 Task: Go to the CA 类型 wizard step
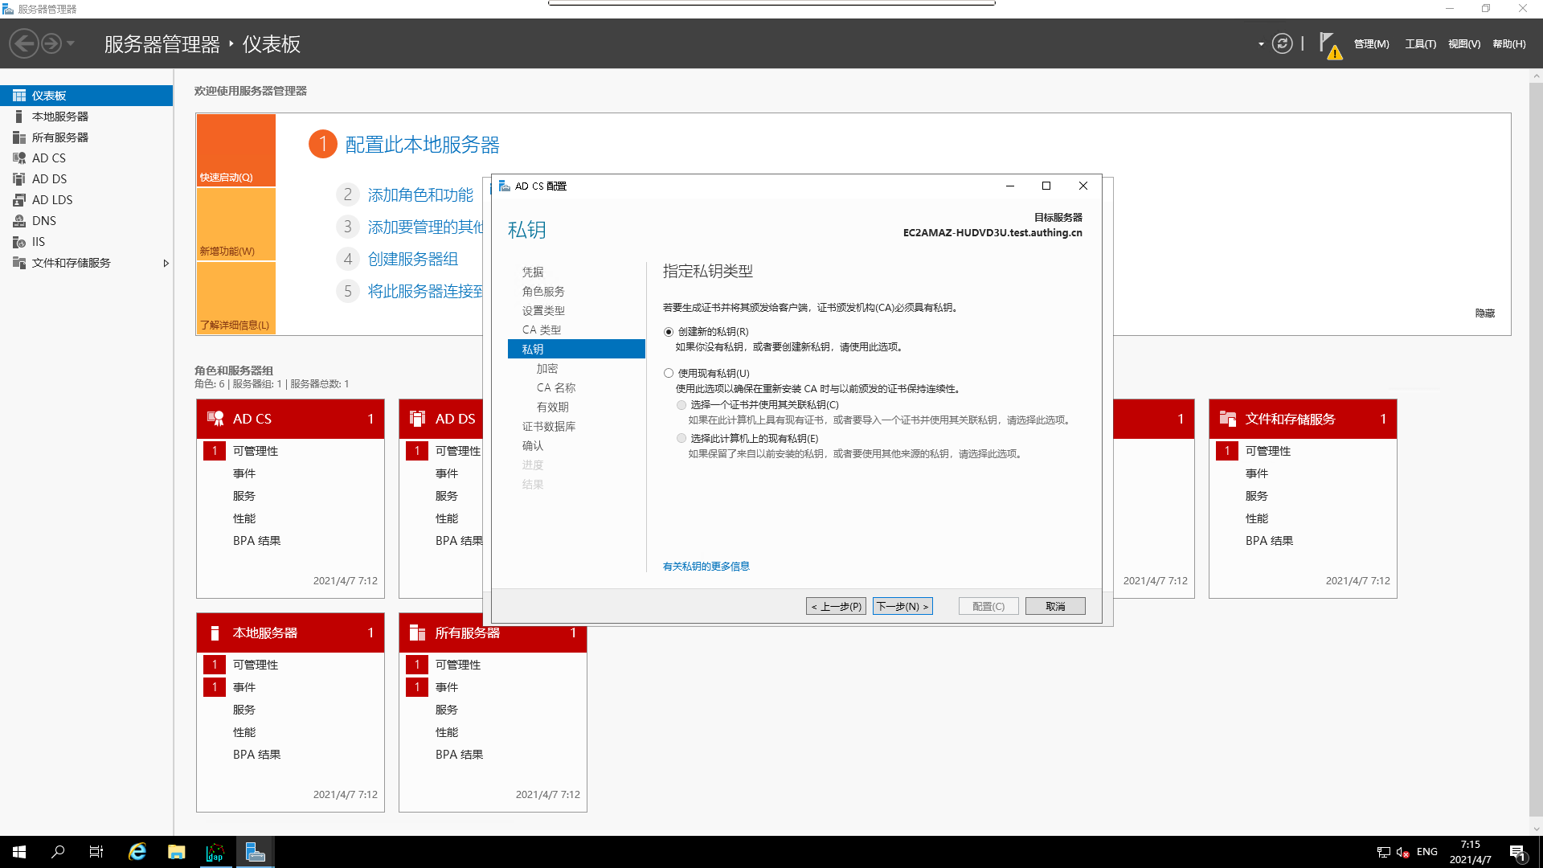[x=542, y=330]
